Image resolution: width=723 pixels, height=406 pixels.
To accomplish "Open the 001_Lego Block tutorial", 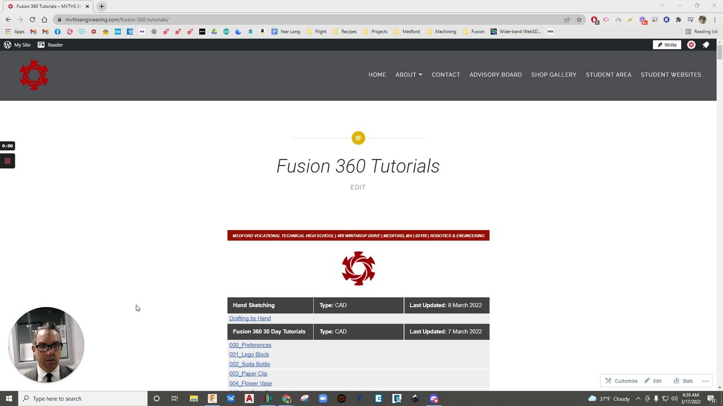I will 249,355.
